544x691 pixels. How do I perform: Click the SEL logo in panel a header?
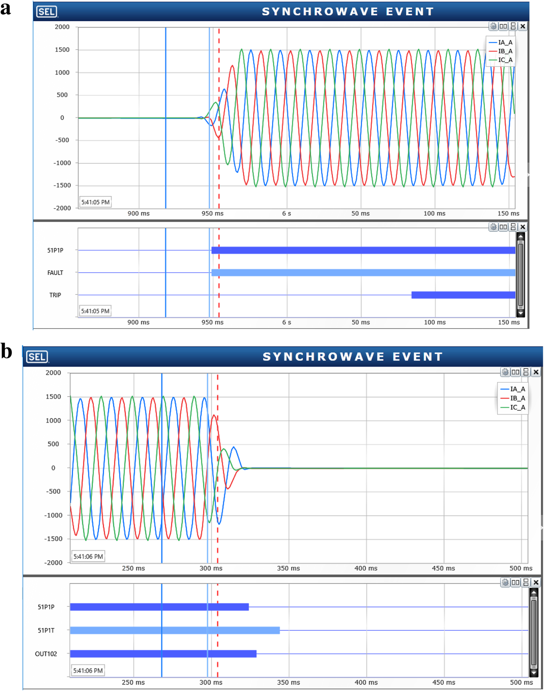tap(47, 12)
